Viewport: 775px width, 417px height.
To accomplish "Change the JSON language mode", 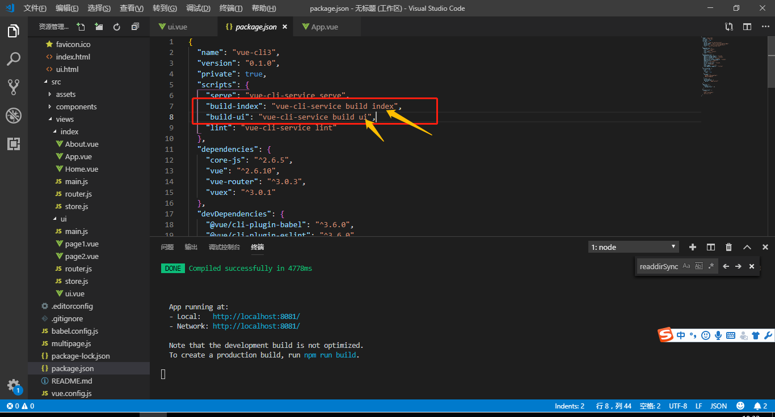I will 719,406.
